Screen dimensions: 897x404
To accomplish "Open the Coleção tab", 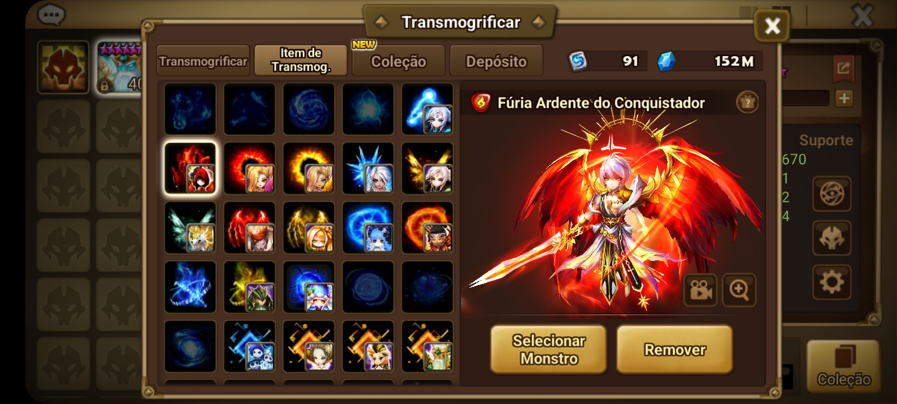I will click(399, 61).
